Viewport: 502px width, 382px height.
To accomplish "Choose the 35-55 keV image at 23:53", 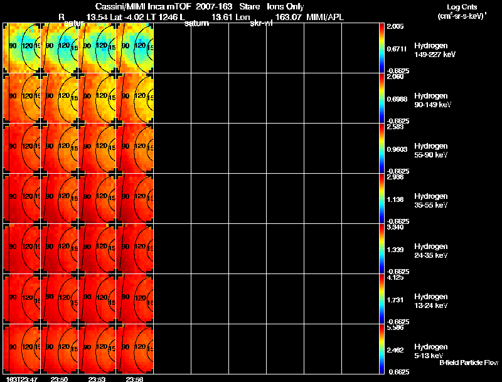I will pos(97,199).
